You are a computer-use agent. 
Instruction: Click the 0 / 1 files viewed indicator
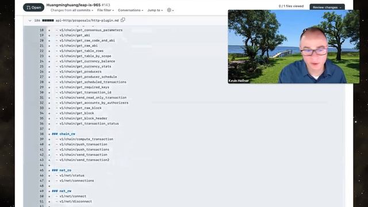click(291, 6)
